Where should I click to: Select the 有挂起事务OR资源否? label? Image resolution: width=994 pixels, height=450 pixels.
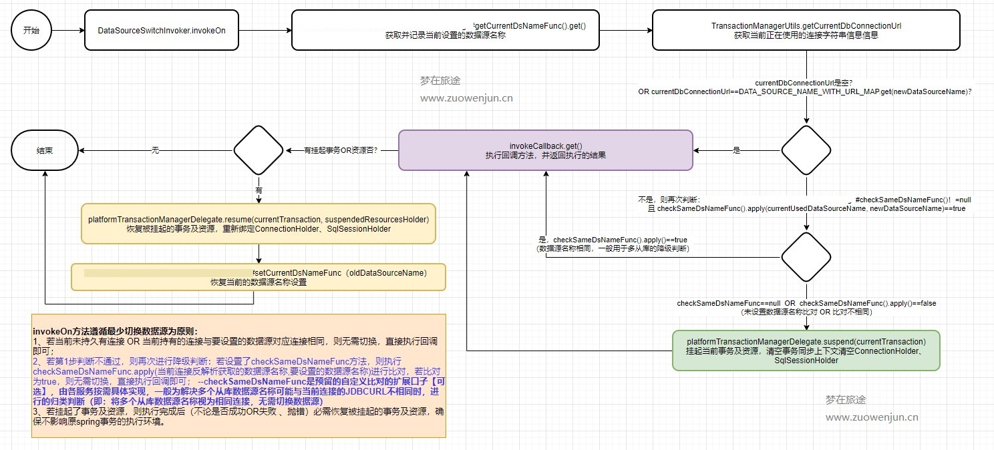(x=341, y=150)
